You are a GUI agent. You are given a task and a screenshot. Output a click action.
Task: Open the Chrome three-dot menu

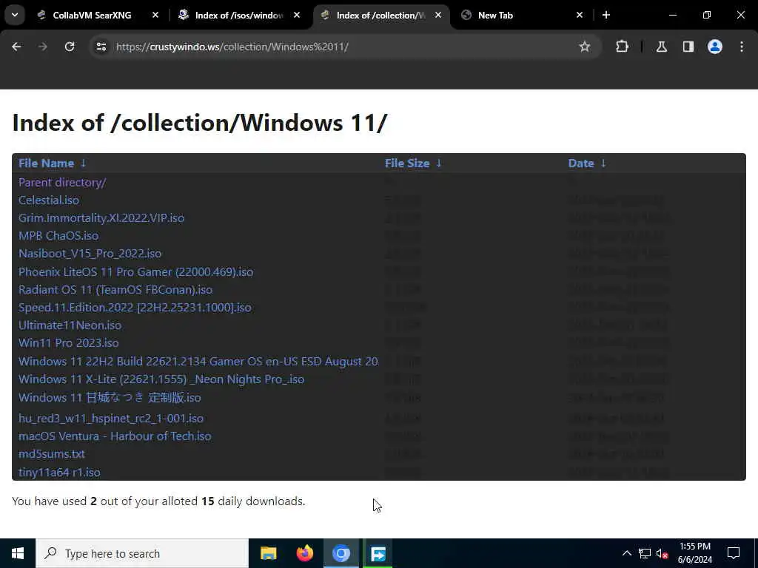(x=742, y=47)
